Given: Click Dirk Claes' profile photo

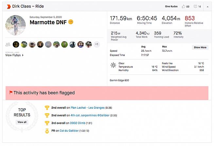Looking at the screenshot, I should pyautogui.click(x=15, y=26).
